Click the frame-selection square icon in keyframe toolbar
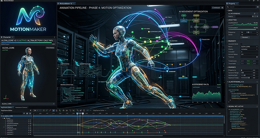260x138 pixels. (x=84, y=110)
